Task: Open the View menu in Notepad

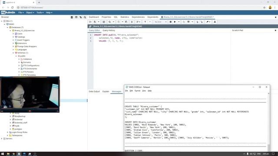Action: coord(144,91)
